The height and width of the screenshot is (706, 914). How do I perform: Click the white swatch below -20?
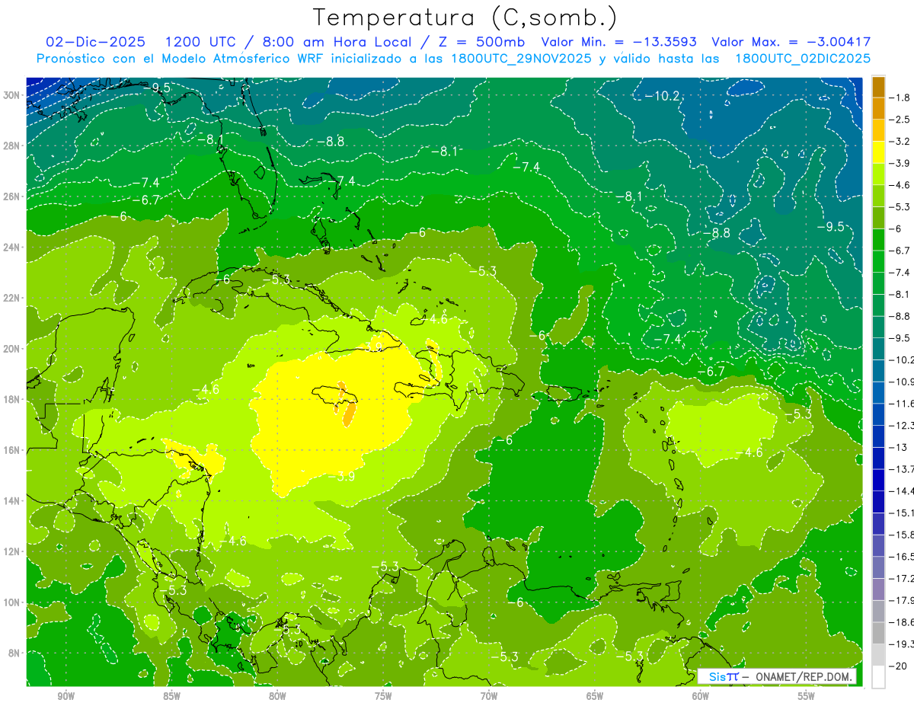coord(878,676)
